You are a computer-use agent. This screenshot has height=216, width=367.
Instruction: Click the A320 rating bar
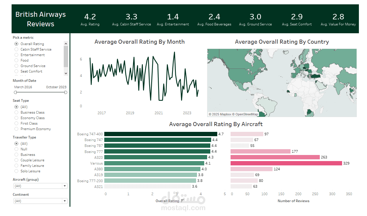pyautogui.click(x=156, y=157)
